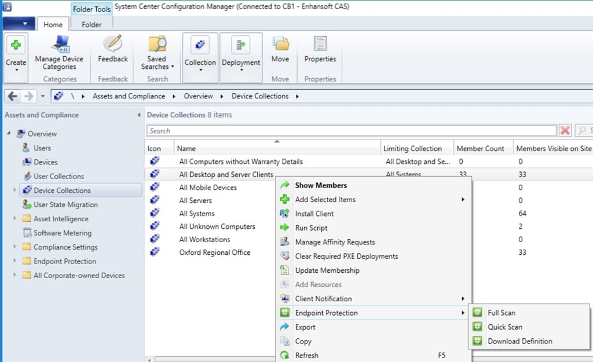Open Add Selected Items submenu
Image resolution: width=593 pixels, height=362 pixels.
click(374, 199)
